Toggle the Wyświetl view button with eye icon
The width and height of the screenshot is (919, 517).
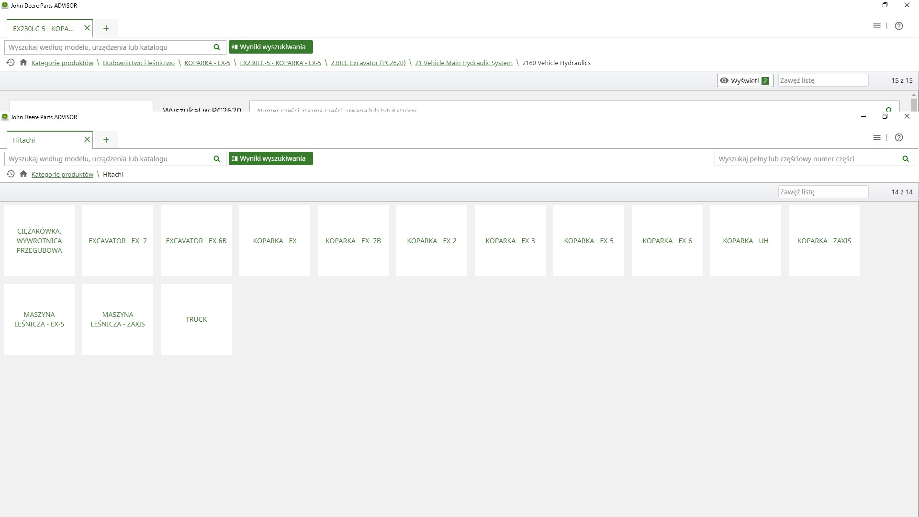(x=745, y=80)
